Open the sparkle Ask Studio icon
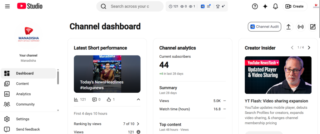The image size is (320, 134). coord(265,6)
